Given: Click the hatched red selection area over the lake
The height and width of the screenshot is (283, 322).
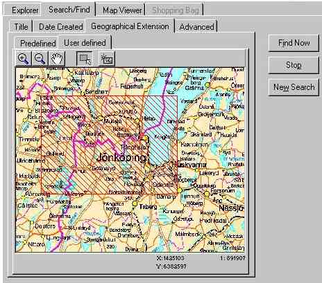Looking at the screenshot, I should (160, 129).
